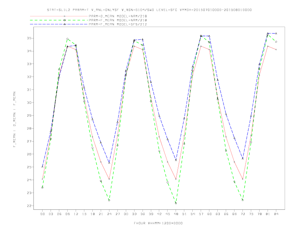This screenshot has height=233, width=301.
Task: Click x-axis tick label 66
Action: coord(226,214)
